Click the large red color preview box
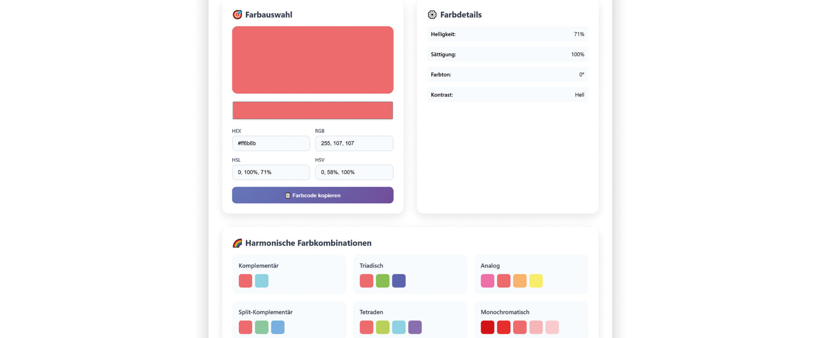This screenshot has width=820, height=338. coord(312,60)
